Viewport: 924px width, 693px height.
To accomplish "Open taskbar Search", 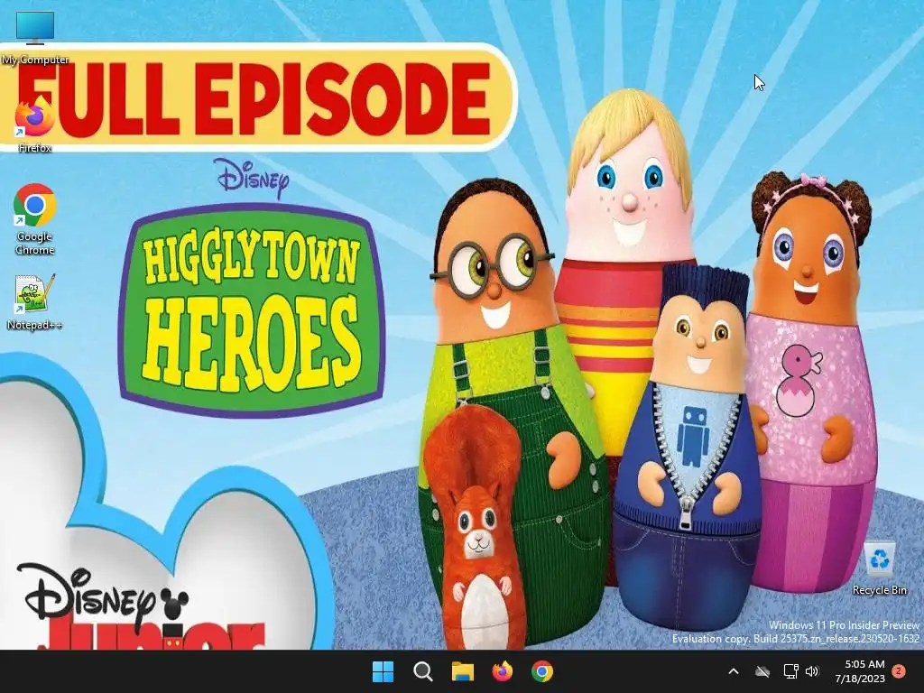I will click(x=422, y=671).
